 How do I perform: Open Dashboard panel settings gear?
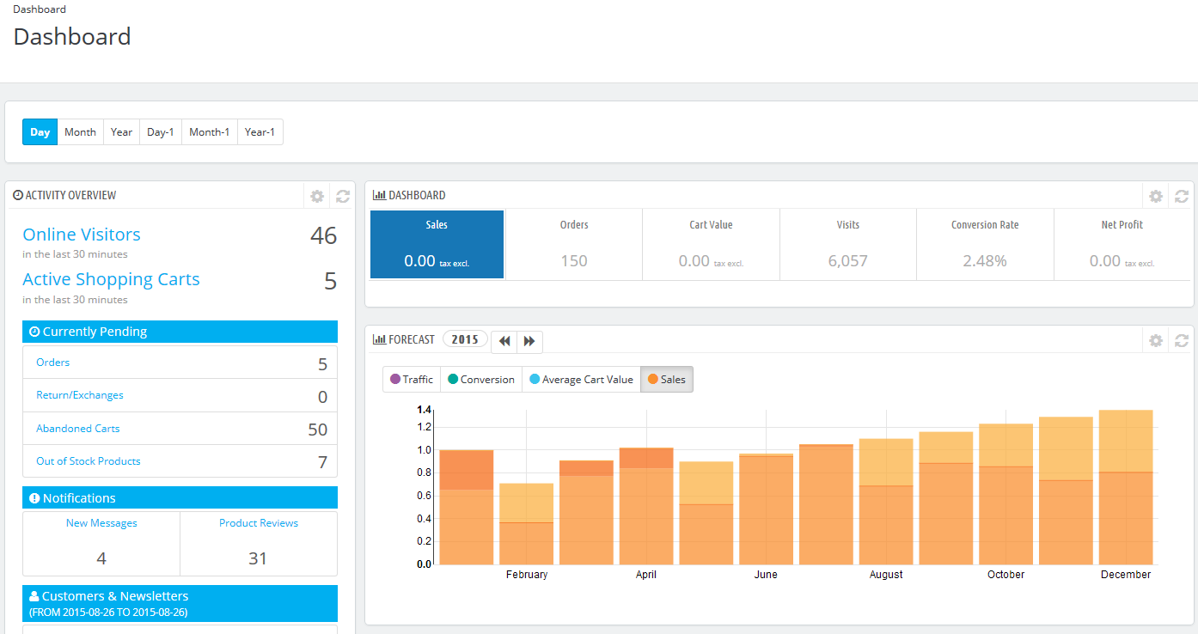[1155, 196]
